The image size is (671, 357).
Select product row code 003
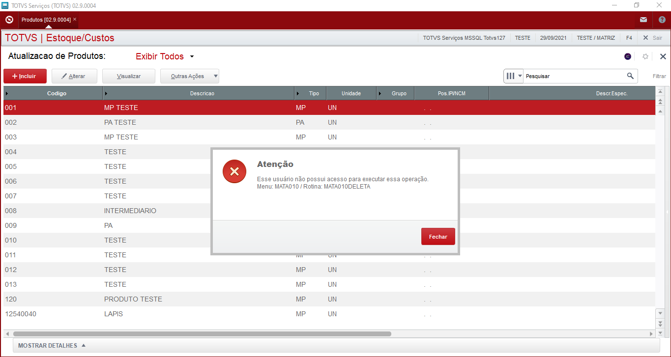(11, 137)
